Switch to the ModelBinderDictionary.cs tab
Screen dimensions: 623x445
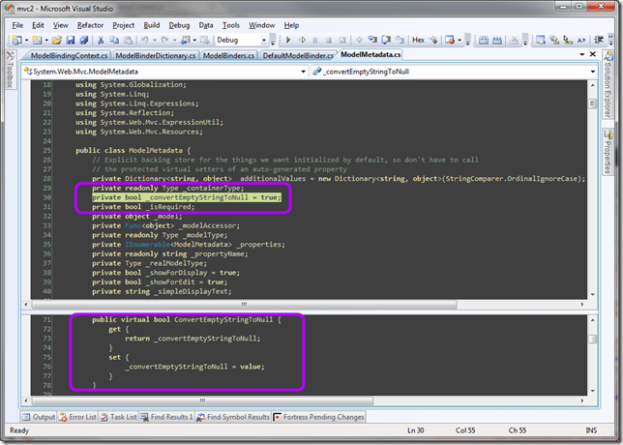tap(156, 55)
